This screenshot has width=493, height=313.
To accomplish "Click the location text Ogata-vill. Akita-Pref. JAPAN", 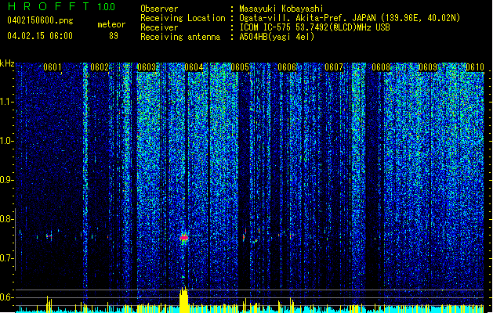I will [307, 18].
